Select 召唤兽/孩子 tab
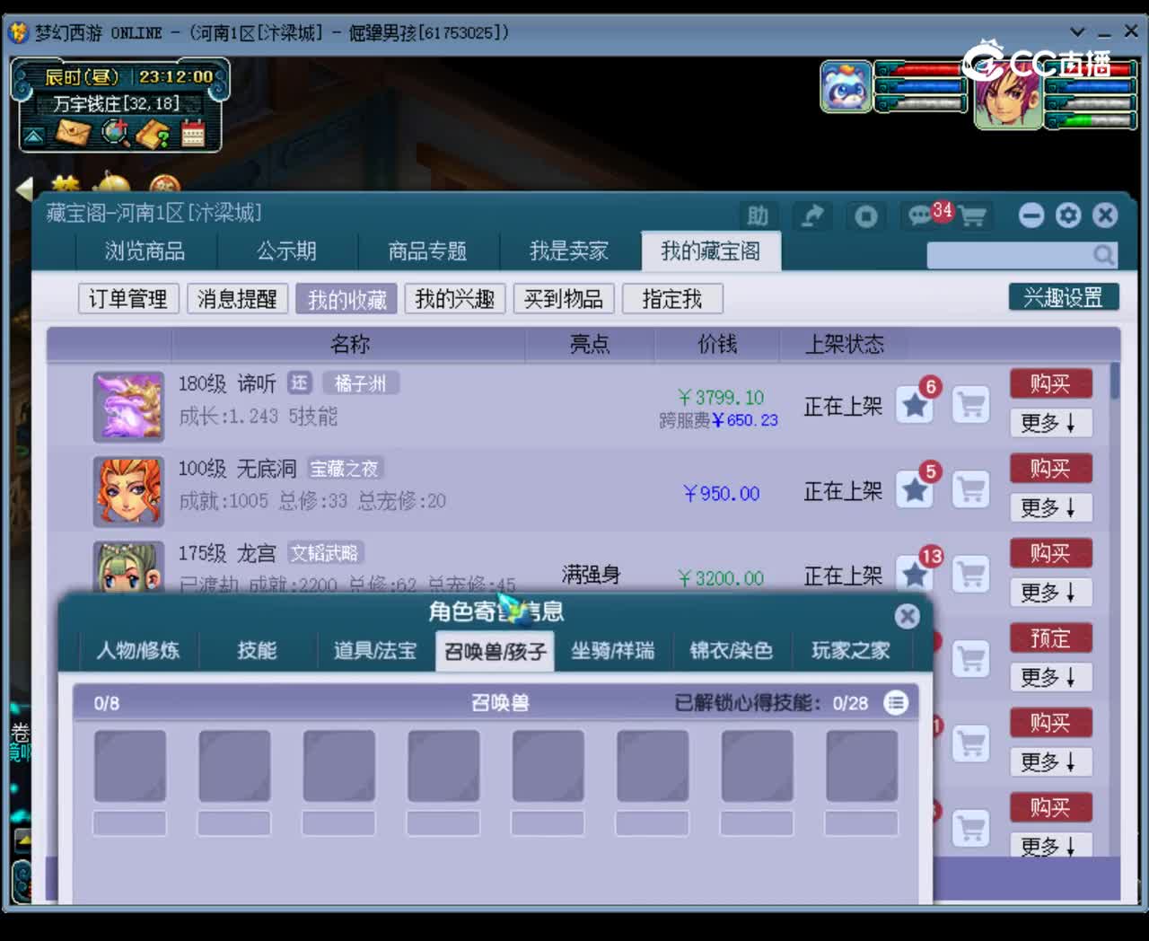Screen dimensions: 1149x941 (x=495, y=651)
